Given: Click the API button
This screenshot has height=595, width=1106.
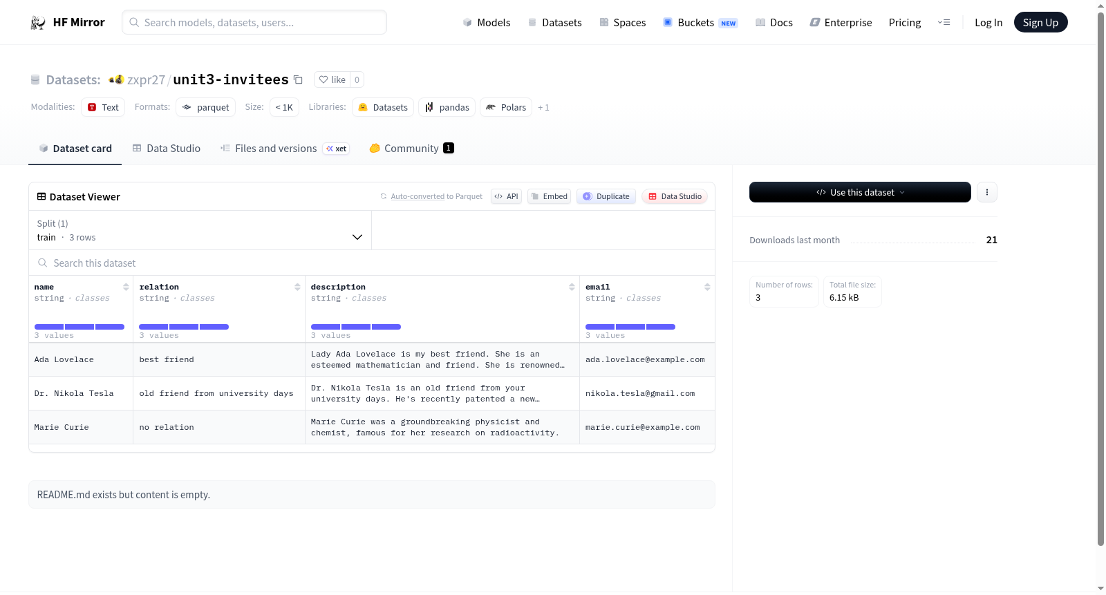Looking at the screenshot, I should click(x=506, y=196).
